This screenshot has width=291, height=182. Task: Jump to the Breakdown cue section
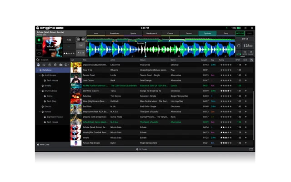coord(115,33)
